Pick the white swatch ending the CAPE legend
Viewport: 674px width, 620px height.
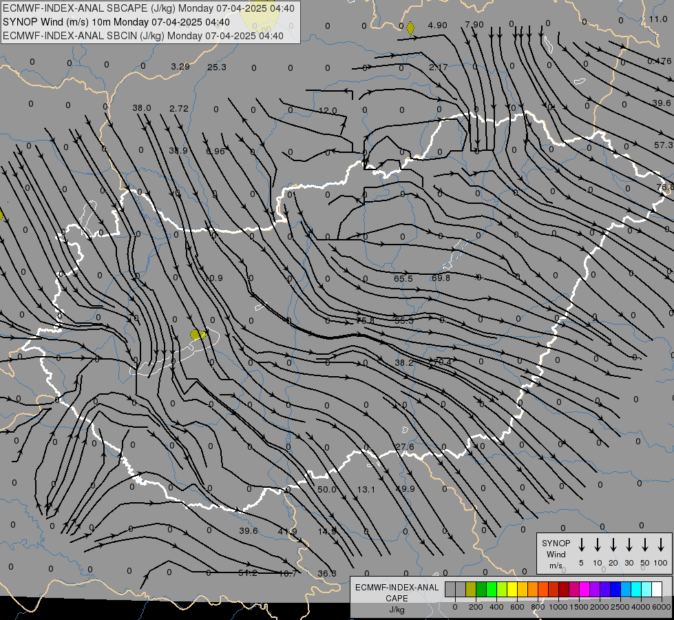point(656,590)
